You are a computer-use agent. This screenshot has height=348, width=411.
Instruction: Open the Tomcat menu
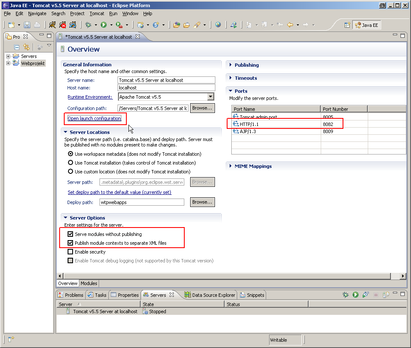pyautogui.click(x=97, y=13)
